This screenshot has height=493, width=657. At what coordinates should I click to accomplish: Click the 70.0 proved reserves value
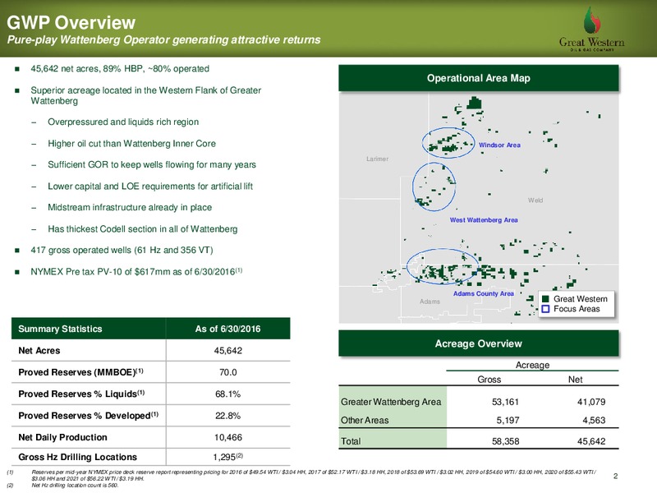[228, 372]
